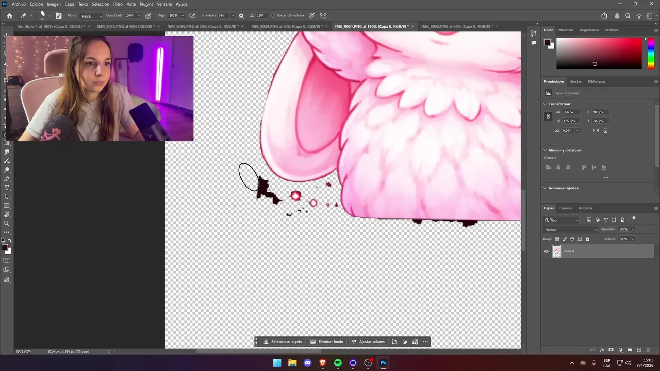Viewport: 660px width, 371px height.
Task: Open Spotify from the taskbar
Action: 338,363
